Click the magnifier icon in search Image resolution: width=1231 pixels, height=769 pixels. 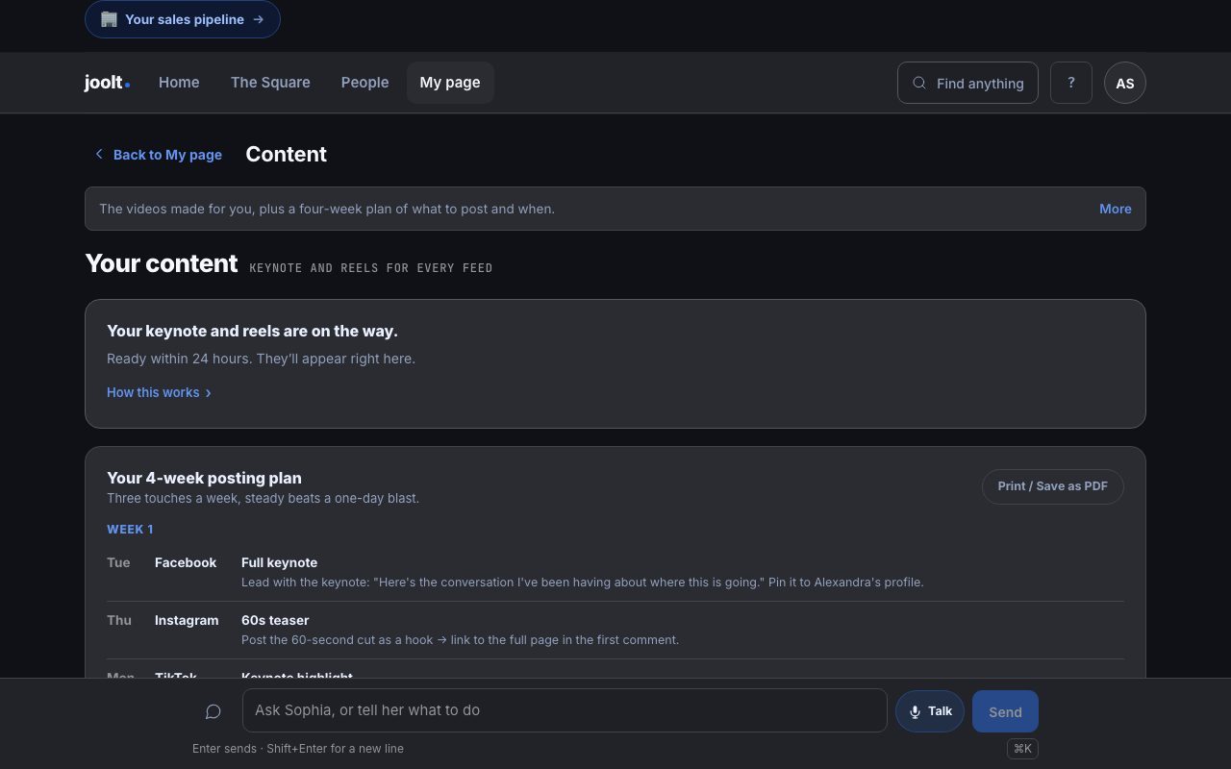[919, 83]
